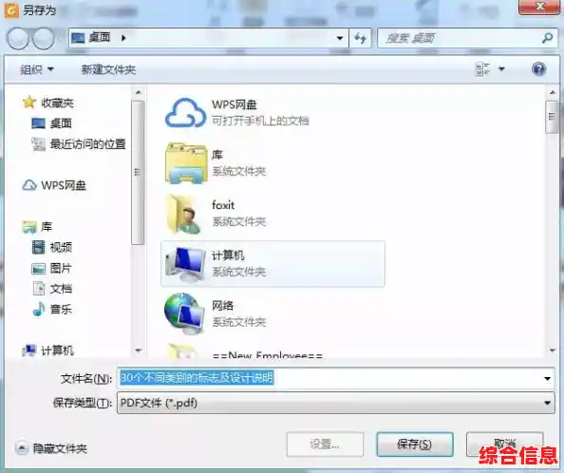The image size is (564, 473).
Task: Click the "可打开手机上的文档" subtitle text
Action: (260, 121)
